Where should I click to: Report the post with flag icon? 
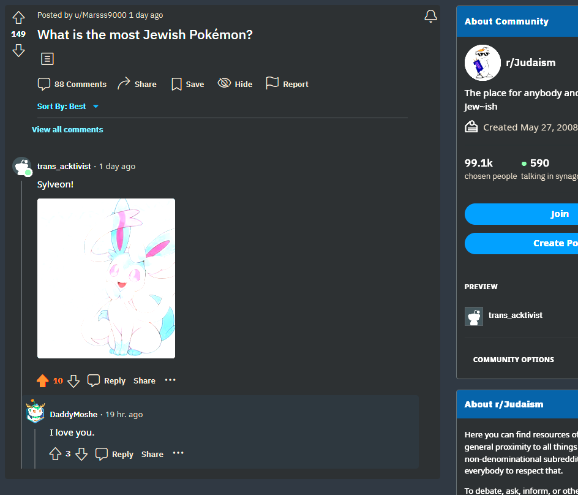click(272, 83)
